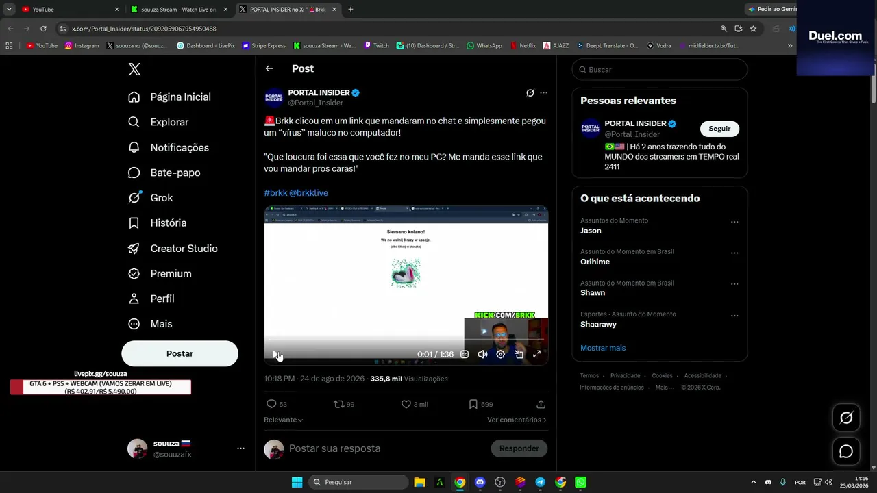Show hidden system tray icons
877x493 pixels.
753,482
